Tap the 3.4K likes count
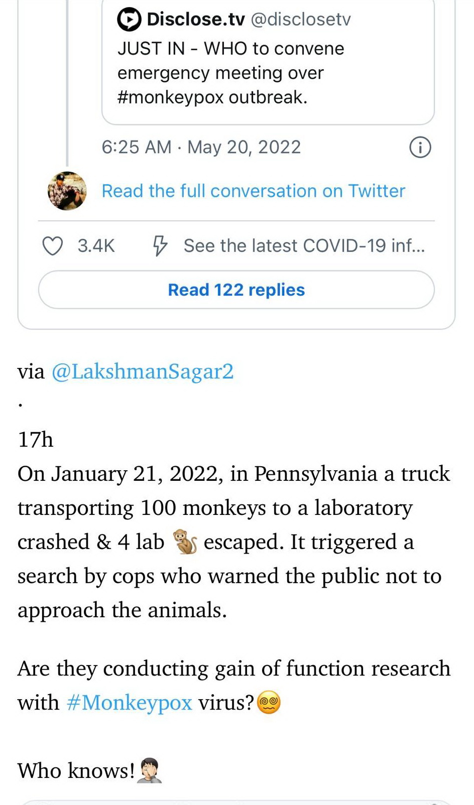 click(96, 246)
